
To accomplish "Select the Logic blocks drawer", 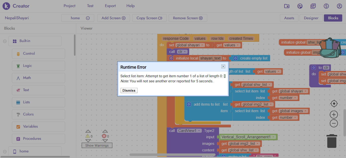I will 39,66.
